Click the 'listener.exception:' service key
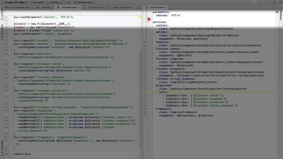Image resolution: width=283 pixels, height=159 pixels. pyautogui.click(x=171, y=69)
